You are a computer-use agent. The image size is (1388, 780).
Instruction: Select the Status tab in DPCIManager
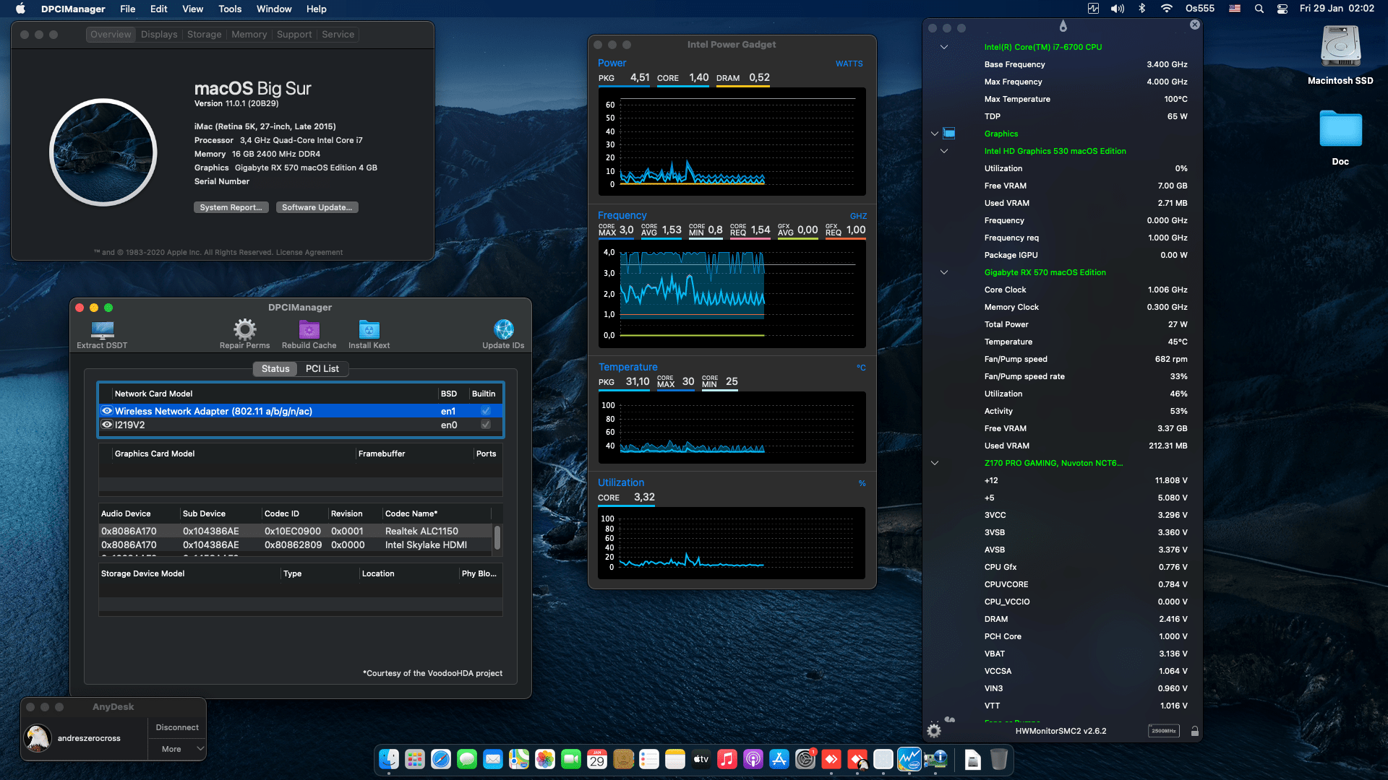(x=275, y=368)
